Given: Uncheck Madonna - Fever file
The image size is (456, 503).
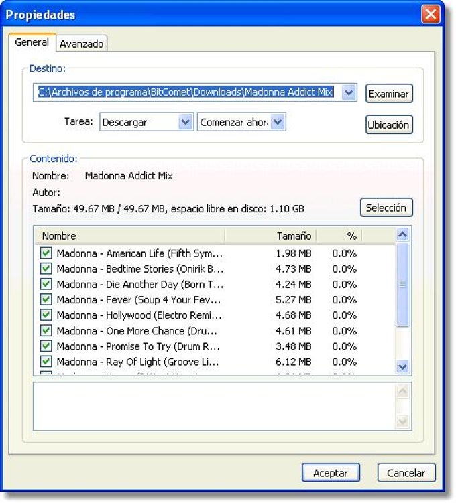Looking at the screenshot, I should pos(46,299).
